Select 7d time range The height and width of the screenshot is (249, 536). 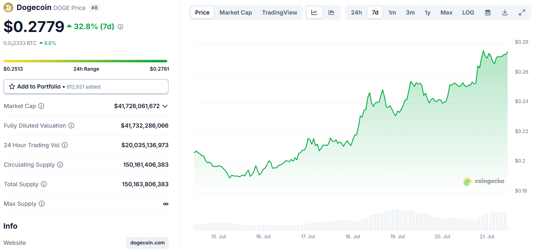click(x=375, y=12)
